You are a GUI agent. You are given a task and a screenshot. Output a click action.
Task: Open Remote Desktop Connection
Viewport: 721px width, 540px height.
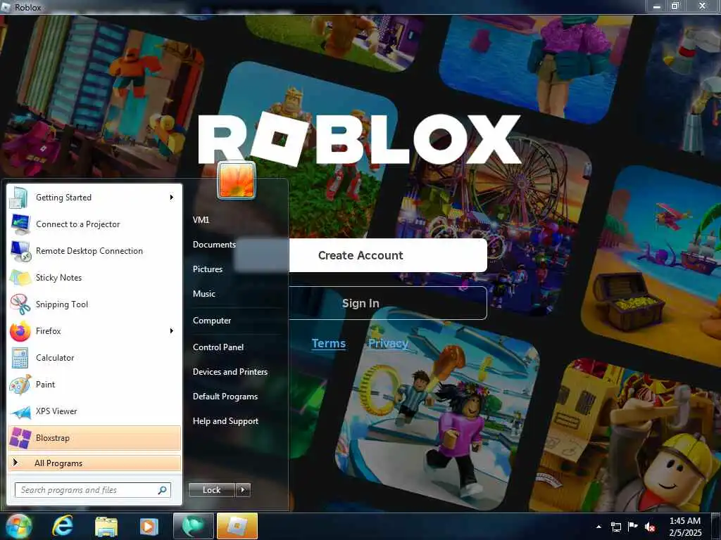[94, 251]
